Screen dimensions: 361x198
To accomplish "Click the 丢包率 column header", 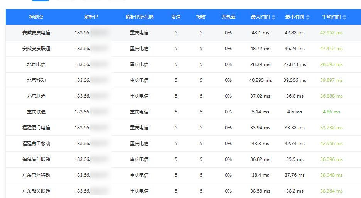I will [228, 17].
